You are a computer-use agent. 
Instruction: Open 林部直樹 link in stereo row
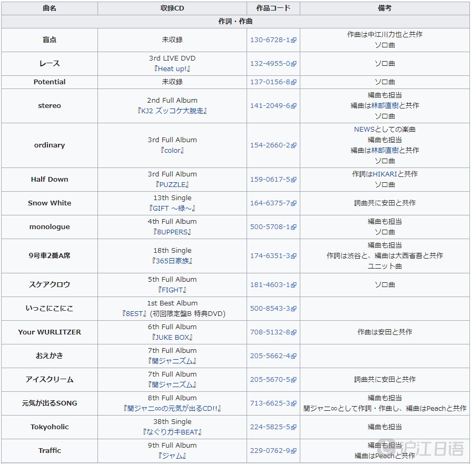click(385, 105)
